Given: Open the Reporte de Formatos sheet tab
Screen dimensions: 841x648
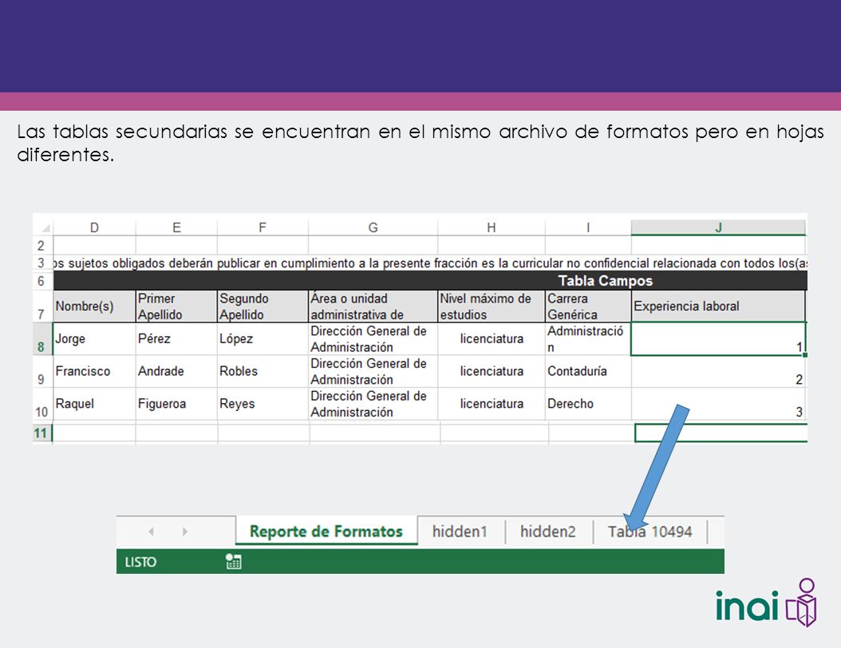Looking at the screenshot, I should [x=326, y=531].
